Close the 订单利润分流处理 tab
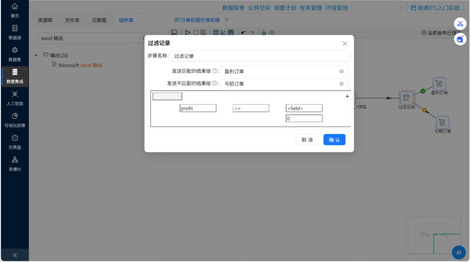 pyautogui.click(x=227, y=20)
